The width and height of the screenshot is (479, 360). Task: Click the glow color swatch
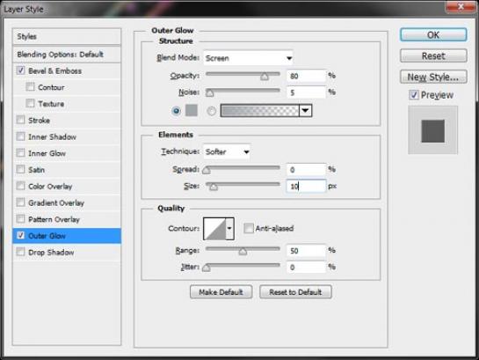pyautogui.click(x=192, y=110)
